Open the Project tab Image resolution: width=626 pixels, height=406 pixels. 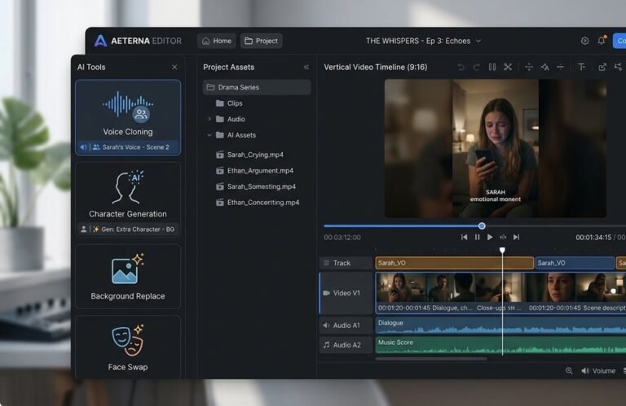261,41
